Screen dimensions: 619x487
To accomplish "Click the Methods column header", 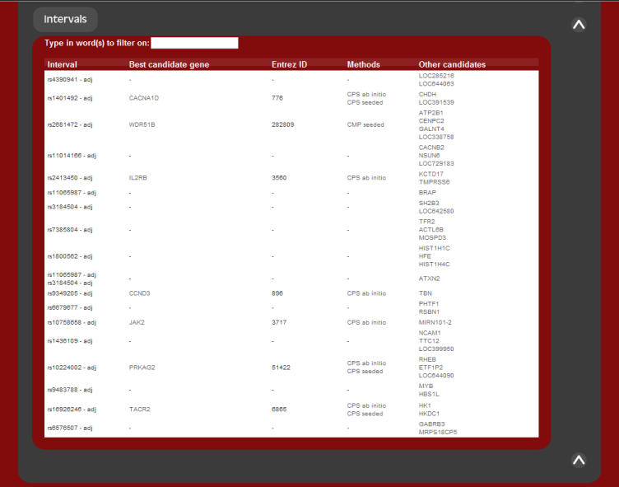I will (364, 64).
